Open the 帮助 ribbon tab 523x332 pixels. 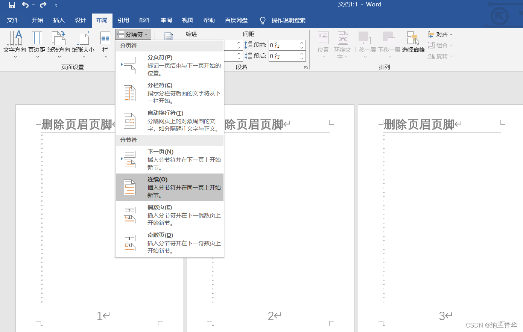click(209, 20)
